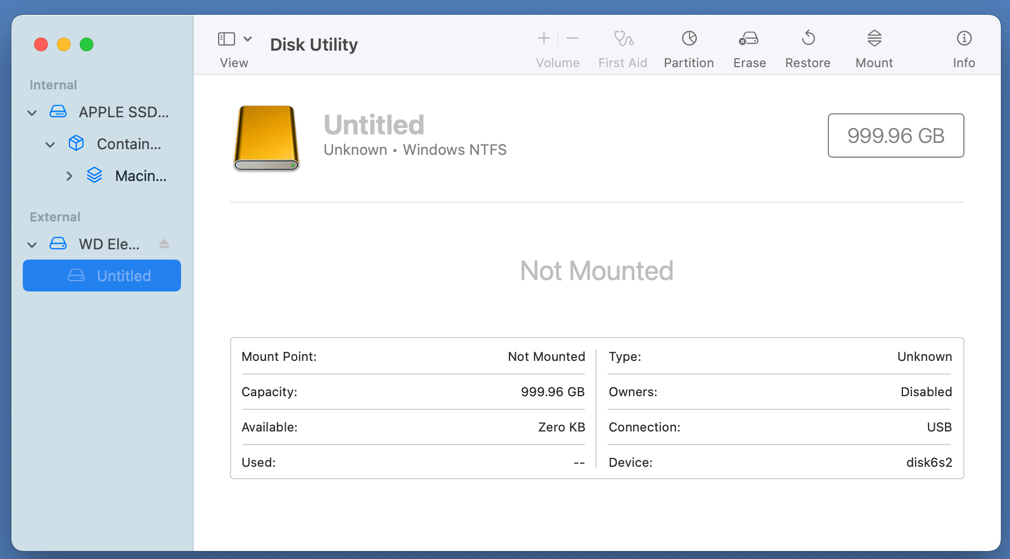Run First Aid on the selected volume
The height and width of the screenshot is (559, 1010).
pyautogui.click(x=622, y=48)
